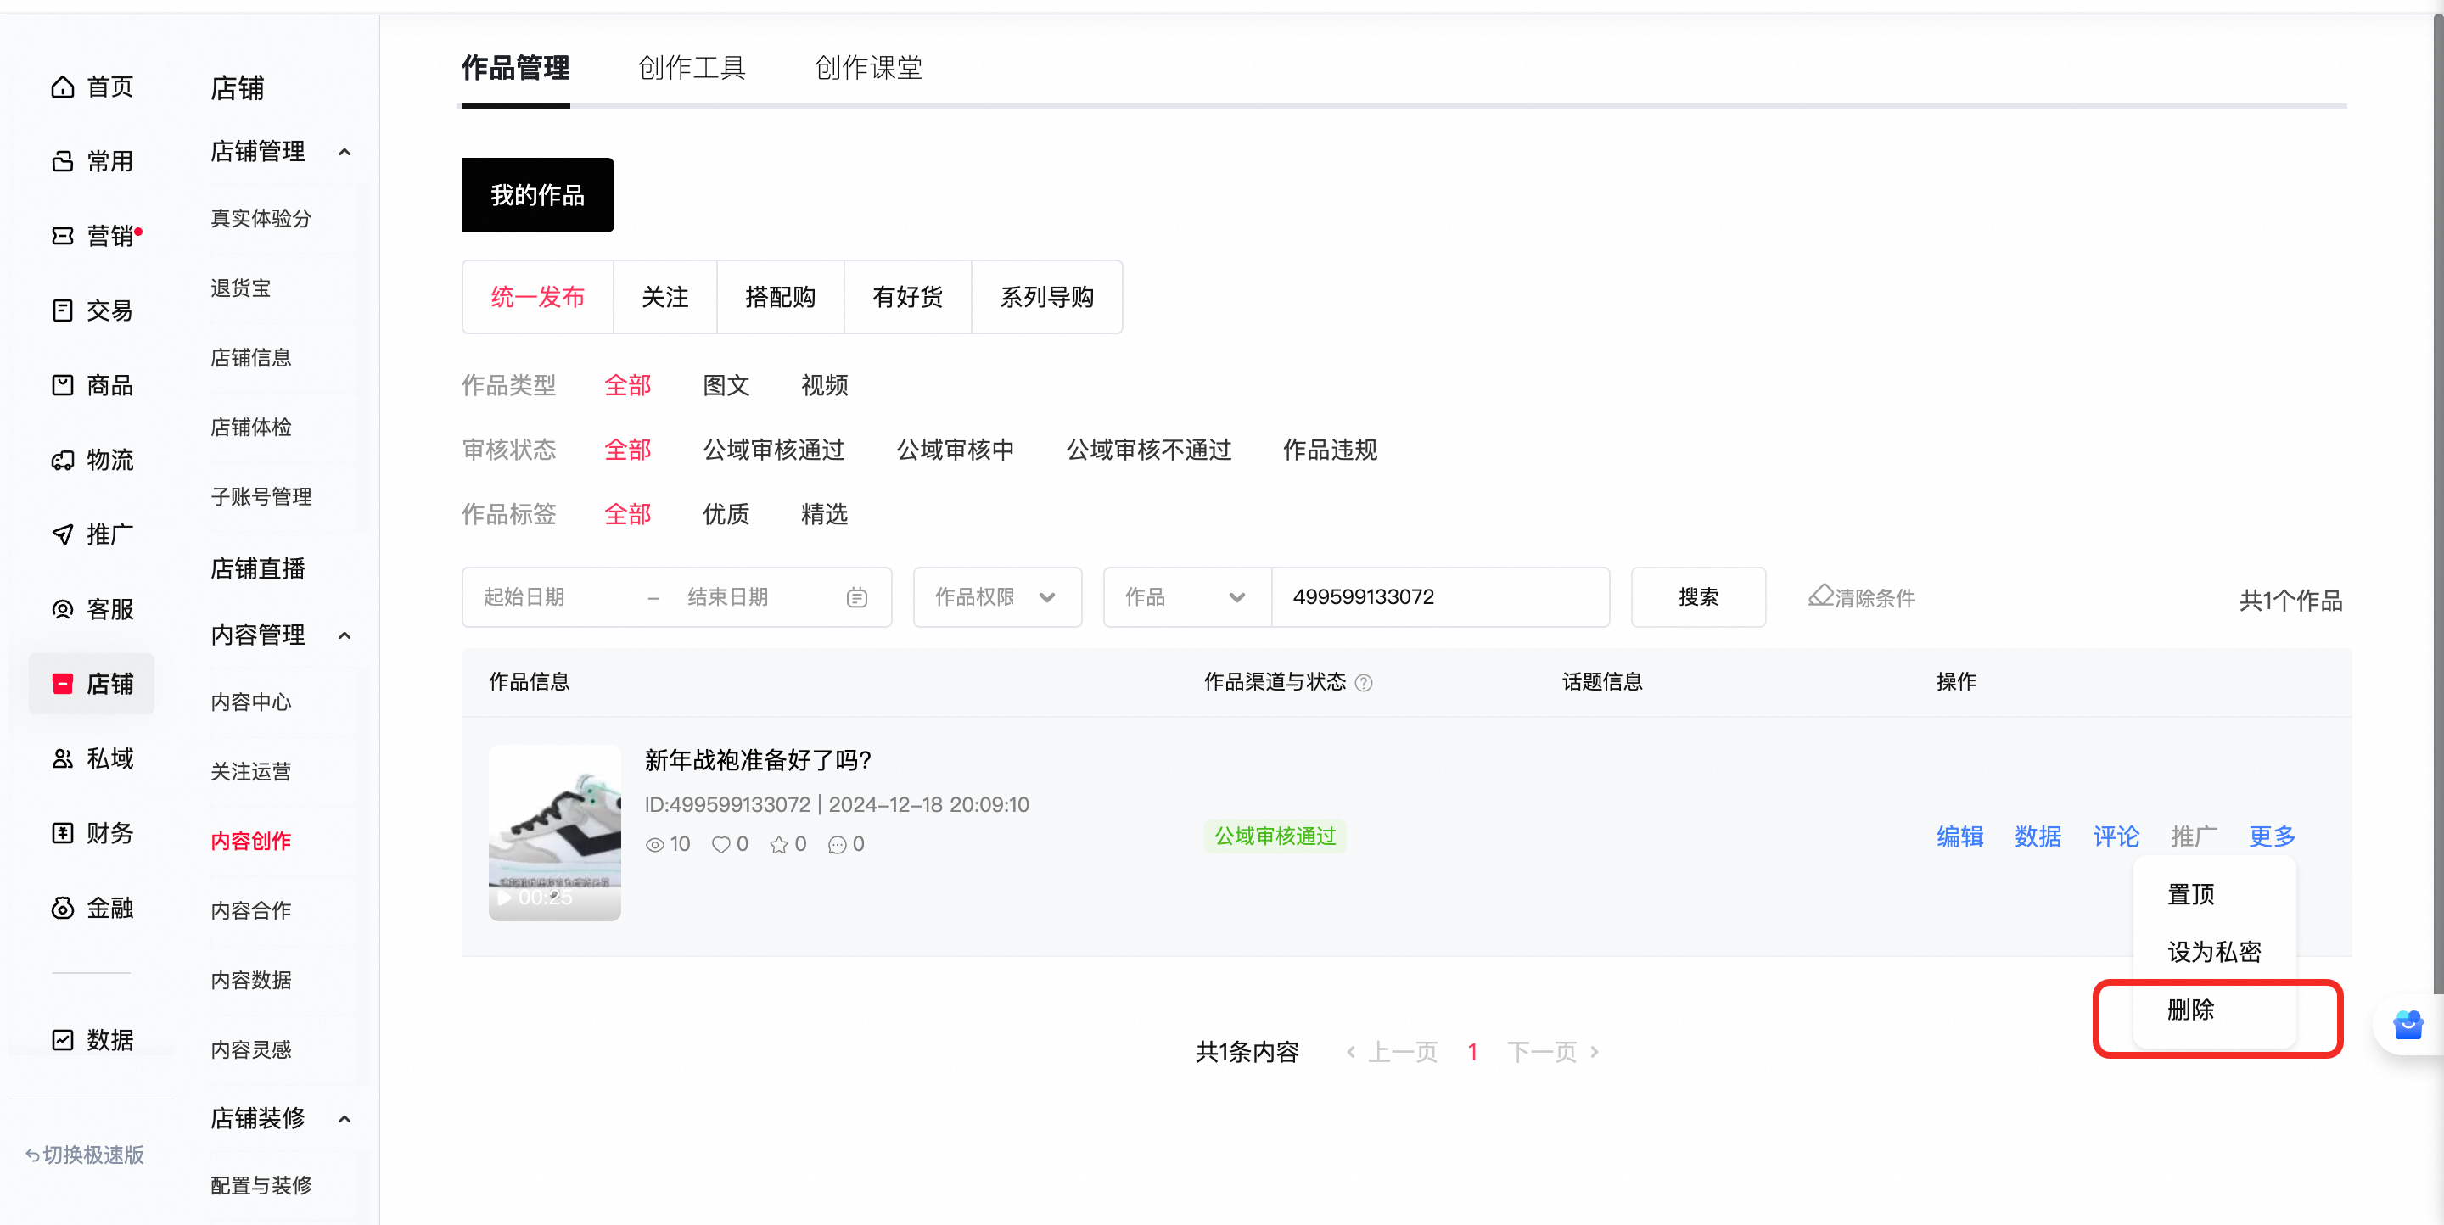2444x1225 pixels.
Task: Select the 交易 transactions icon
Action: 63,310
